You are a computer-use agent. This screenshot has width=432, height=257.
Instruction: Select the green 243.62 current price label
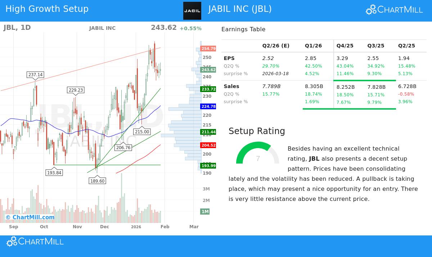pyautogui.click(x=208, y=70)
